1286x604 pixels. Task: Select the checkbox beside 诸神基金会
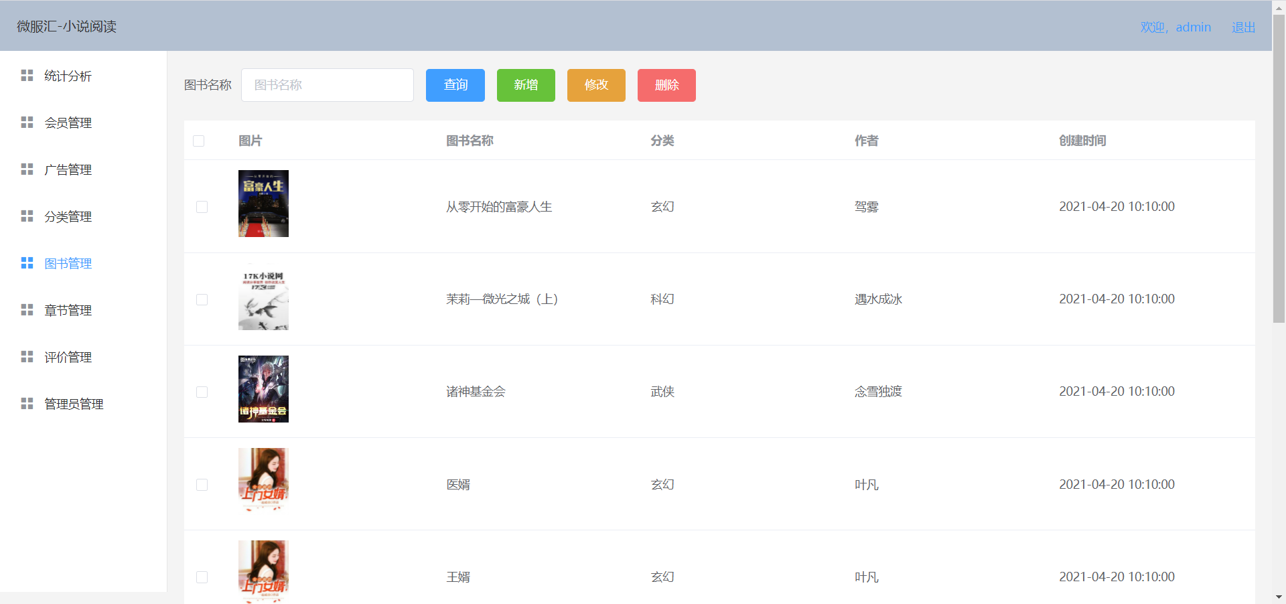[202, 392]
